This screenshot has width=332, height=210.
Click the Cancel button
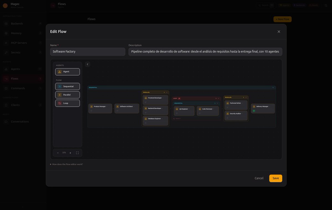259,178
